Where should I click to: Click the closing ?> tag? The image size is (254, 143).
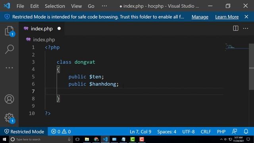(48, 113)
